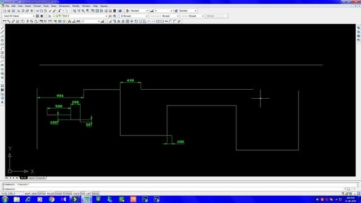This screenshot has height=203, width=361.
Task: Click the Save icon in Standard toolbar
Action: click(x=13, y=11)
